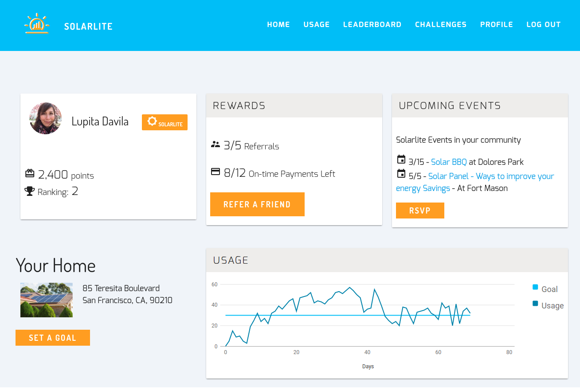The image size is (580, 390).
Task: Open the LEADERBOARD page
Action: coord(372,25)
